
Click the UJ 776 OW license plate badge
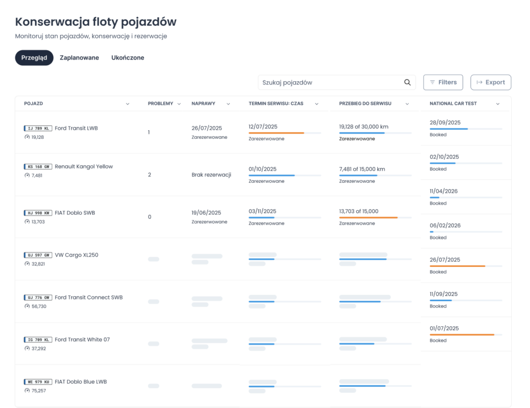(38, 297)
